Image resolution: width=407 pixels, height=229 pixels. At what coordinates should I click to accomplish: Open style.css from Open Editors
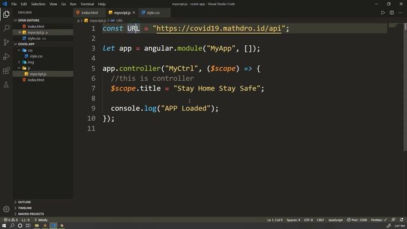tap(34, 38)
